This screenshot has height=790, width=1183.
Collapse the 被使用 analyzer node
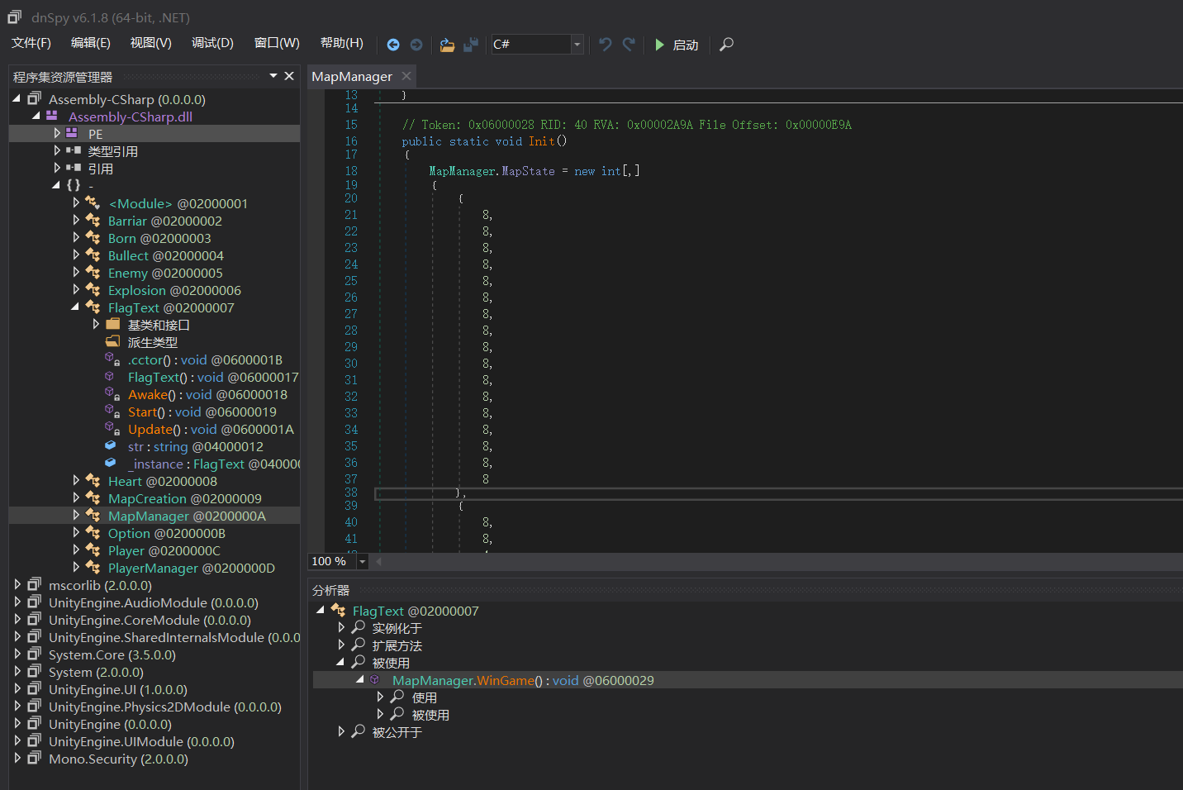coord(340,662)
